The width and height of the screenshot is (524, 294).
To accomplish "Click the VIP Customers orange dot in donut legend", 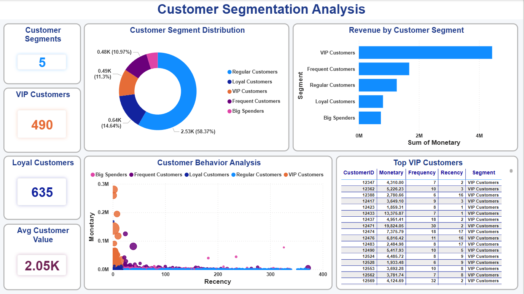I will [x=229, y=91].
